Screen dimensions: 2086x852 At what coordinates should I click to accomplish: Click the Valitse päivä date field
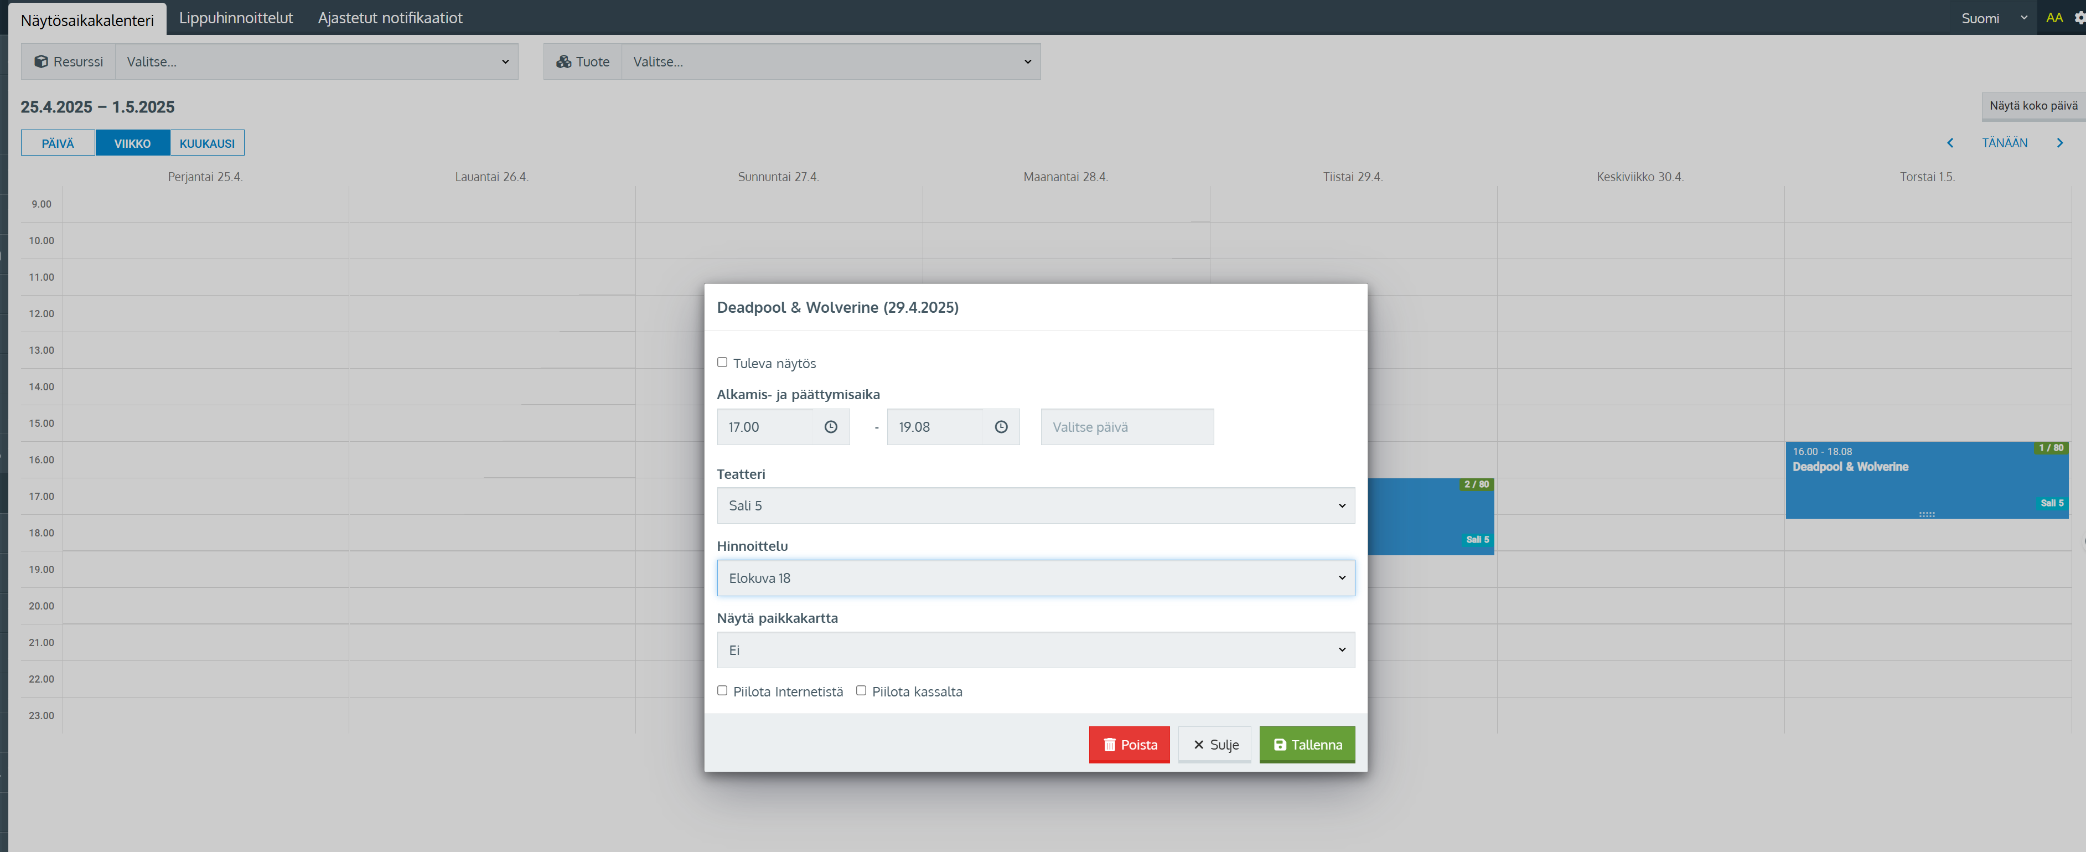pyautogui.click(x=1126, y=427)
